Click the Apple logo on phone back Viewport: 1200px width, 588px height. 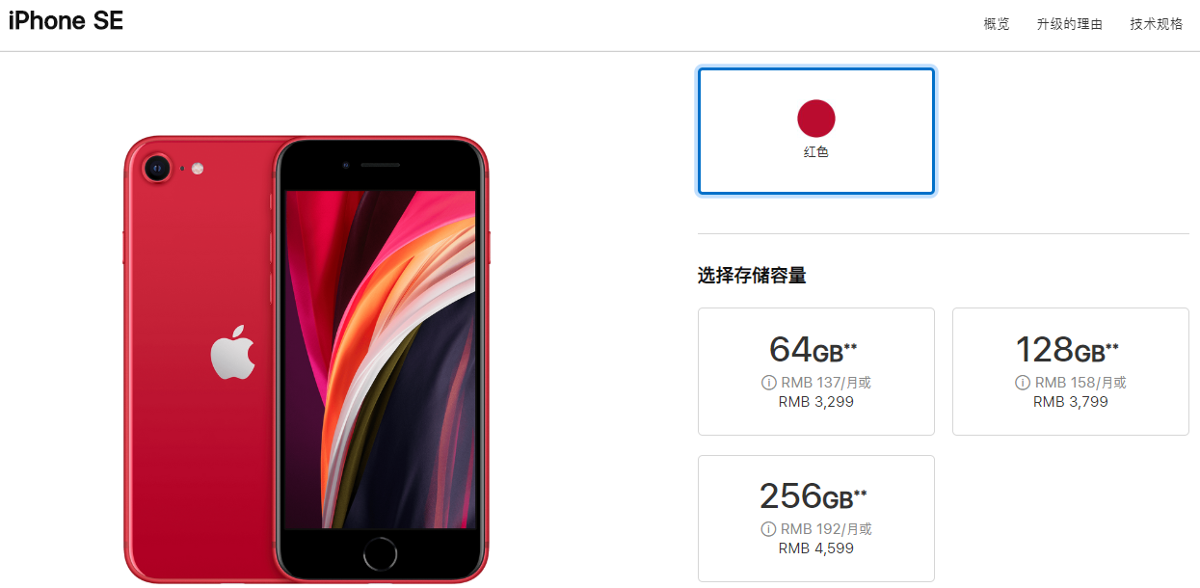pyautogui.click(x=233, y=352)
